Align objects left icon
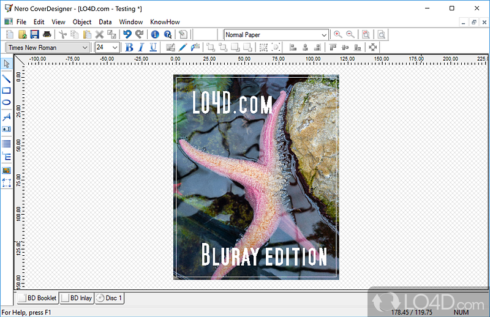490x317 pixels. tap(293, 48)
